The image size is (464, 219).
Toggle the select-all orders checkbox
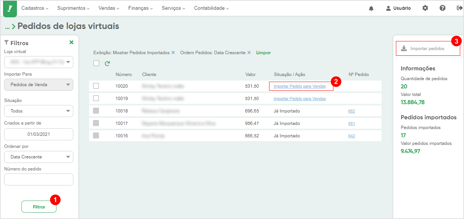click(96, 63)
